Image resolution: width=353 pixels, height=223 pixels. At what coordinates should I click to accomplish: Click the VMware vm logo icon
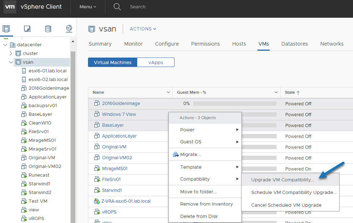[x=10, y=7]
